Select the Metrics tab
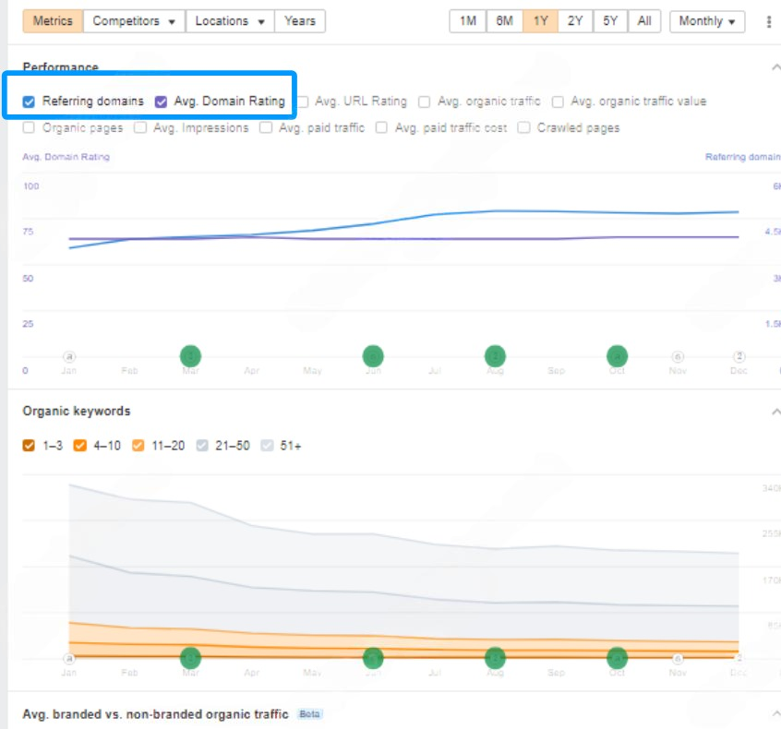This screenshot has height=729, width=781. 53,21
